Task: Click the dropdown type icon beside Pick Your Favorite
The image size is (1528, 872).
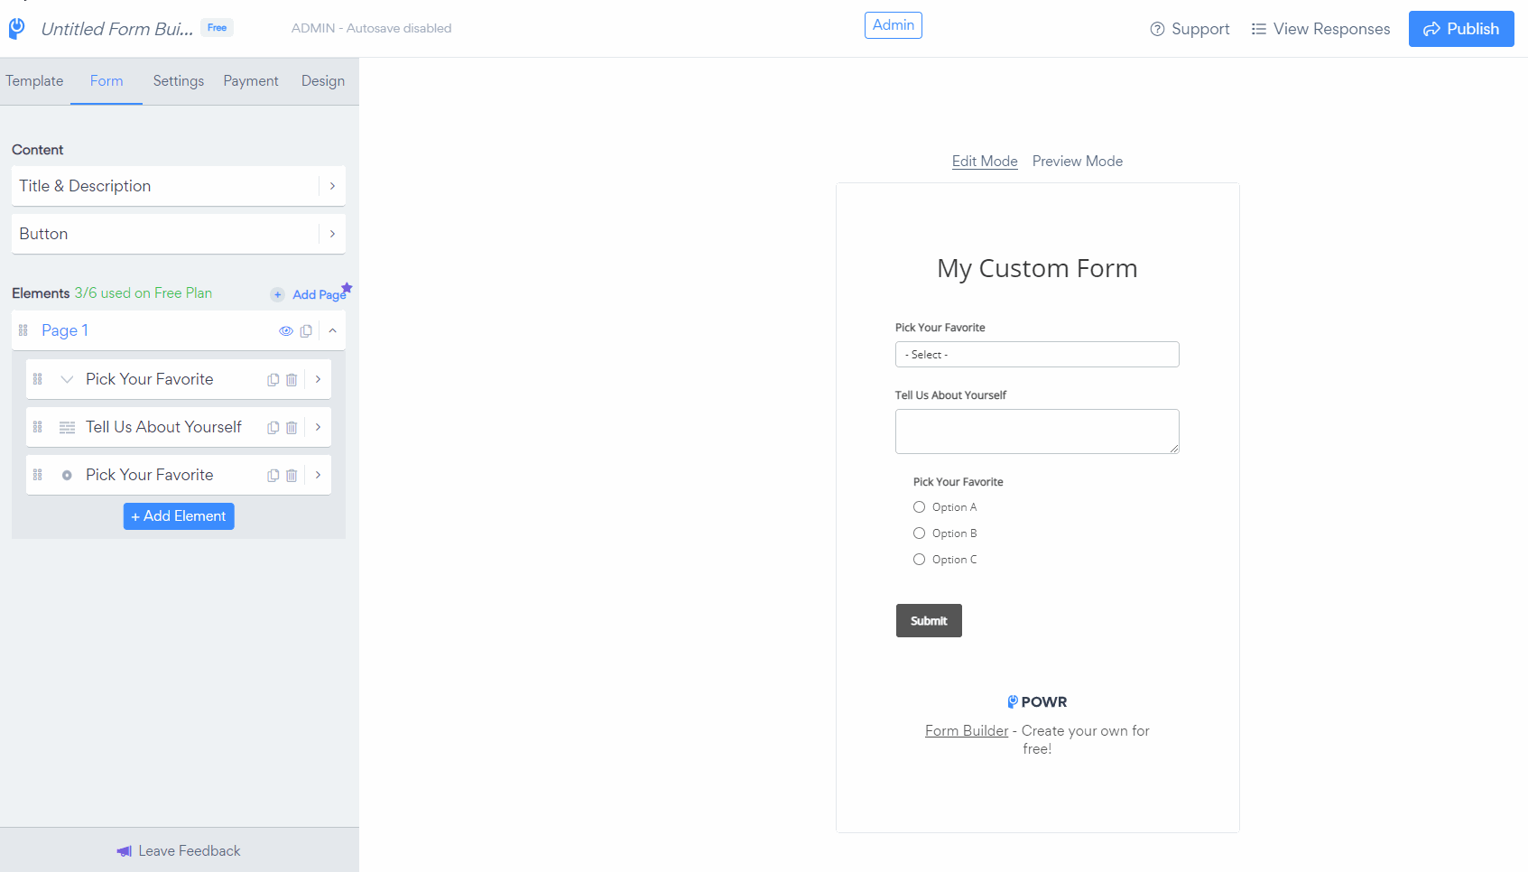Action: pos(67,379)
